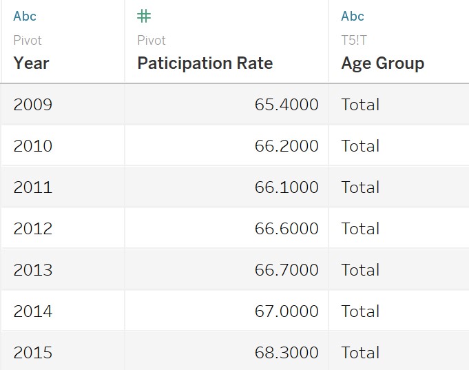Select the Year column header
The width and height of the screenshot is (469, 370).
point(31,63)
